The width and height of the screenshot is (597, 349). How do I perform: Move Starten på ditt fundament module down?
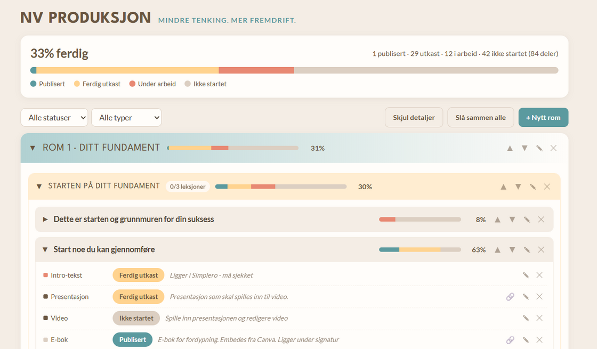click(518, 186)
